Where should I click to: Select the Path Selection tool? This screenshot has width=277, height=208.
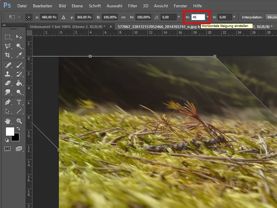pyautogui.click(x=7, y=111)
